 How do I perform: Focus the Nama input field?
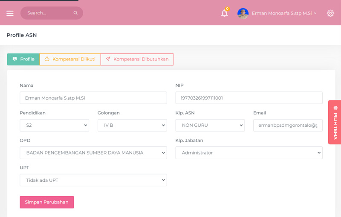[x=93, y=98]
